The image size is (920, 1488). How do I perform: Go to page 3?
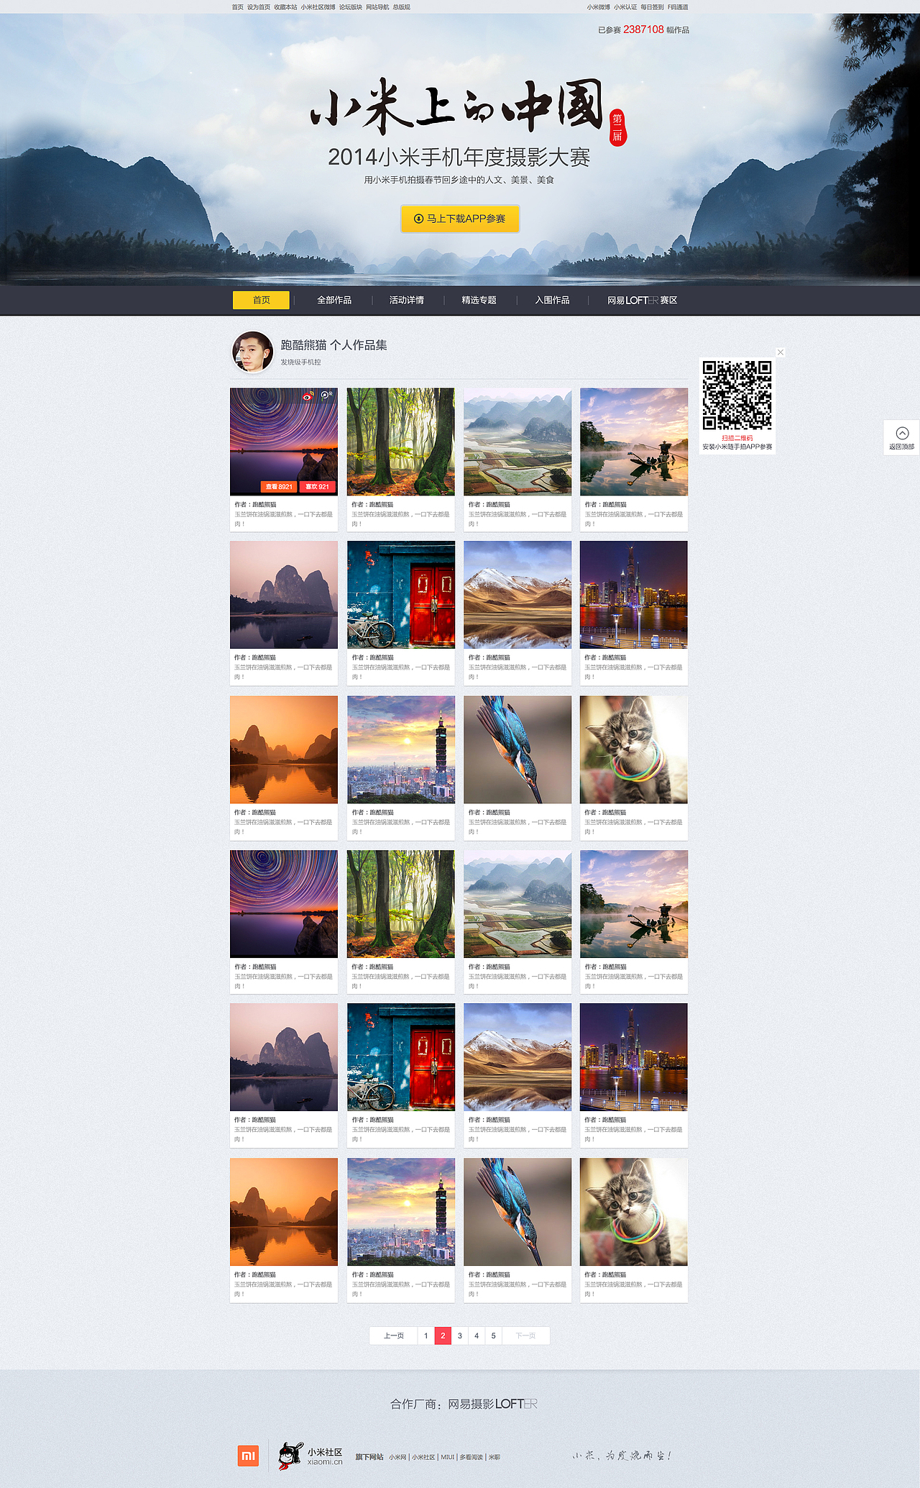click(x=460, y=1336)
